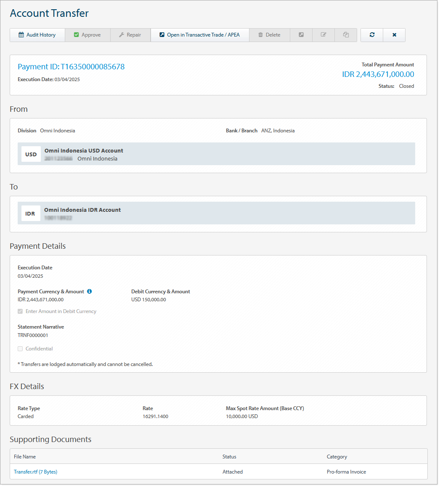Toggle the Enter Amount in Debit Currency checkbox
Viewport: 440px width, 487px height.
(20, 311)
